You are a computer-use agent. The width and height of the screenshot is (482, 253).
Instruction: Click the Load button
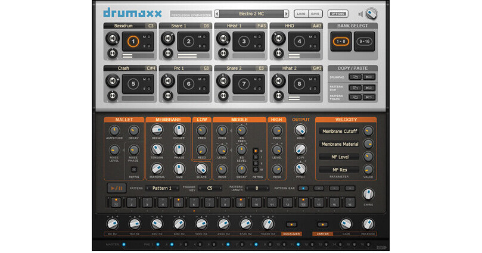(x=301, y=14)
